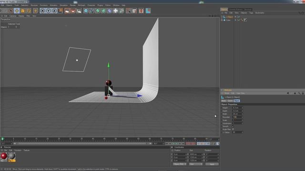Image resolution: width=305 pixels, height=171 pixels.
Task: Click the yellow plus tool icon
Action: click(x=35, y=11)
